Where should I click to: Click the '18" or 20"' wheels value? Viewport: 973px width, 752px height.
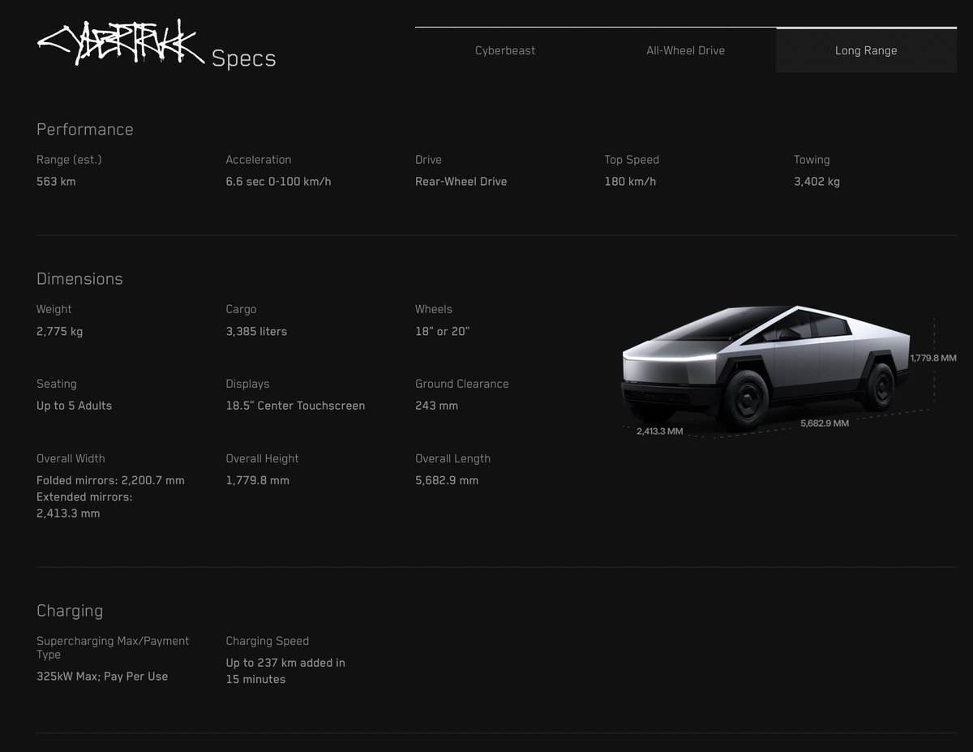442,331
